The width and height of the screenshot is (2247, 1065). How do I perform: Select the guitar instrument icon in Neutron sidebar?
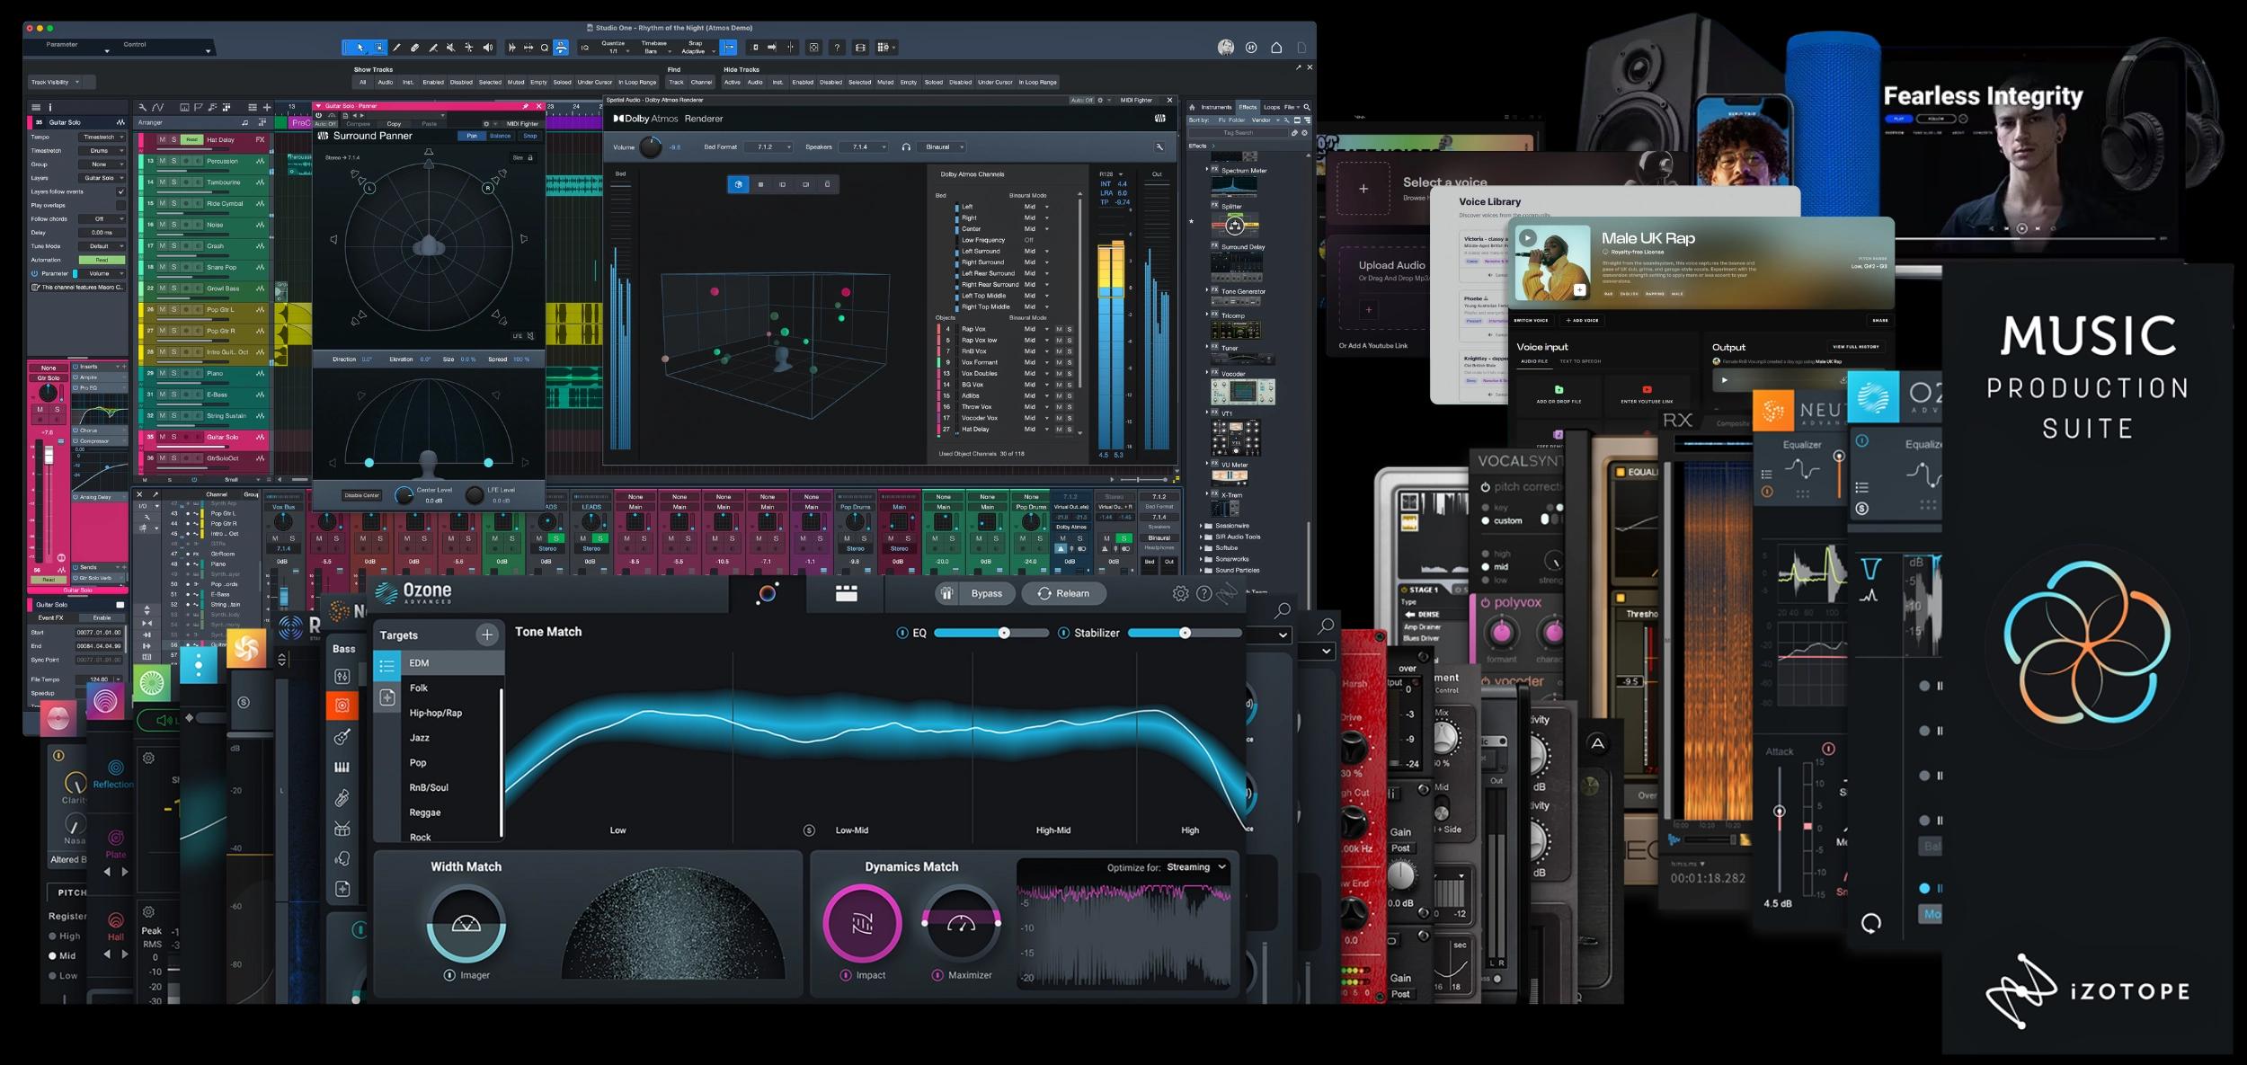(342, 737)
